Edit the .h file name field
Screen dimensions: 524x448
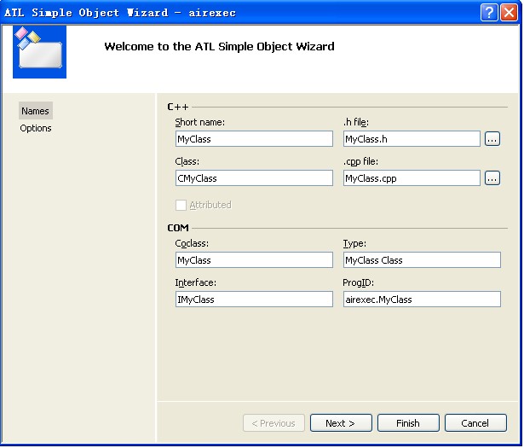pyautogui.click(x=412, y=138)
